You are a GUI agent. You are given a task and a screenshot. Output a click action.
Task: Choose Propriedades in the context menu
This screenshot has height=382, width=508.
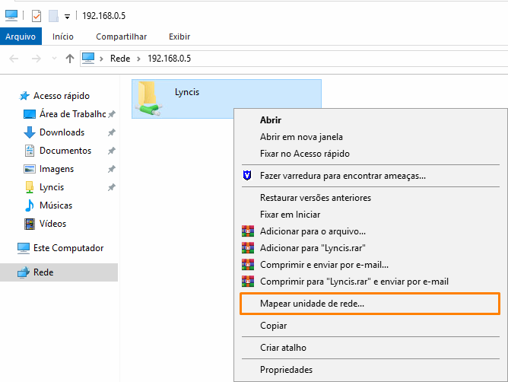click(x=286, y=370)
